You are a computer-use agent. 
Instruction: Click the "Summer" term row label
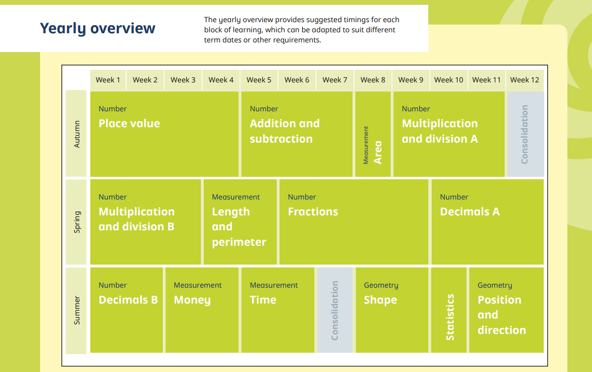[x=76, y=310]
